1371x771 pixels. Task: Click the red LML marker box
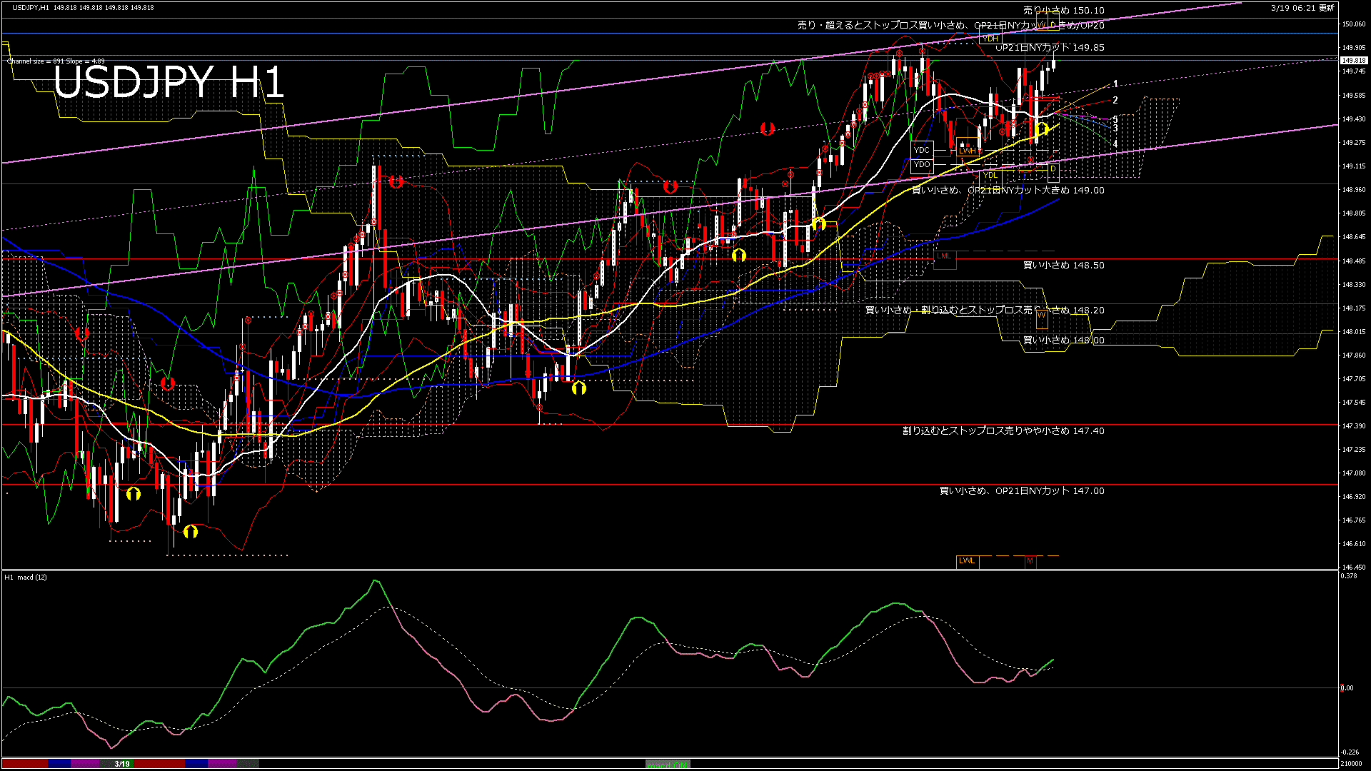point(944,256)
